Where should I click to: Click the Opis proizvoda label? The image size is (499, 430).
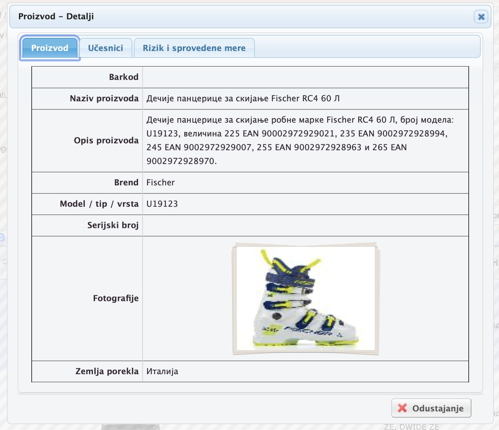pyautogui.click(x=106, y=141)
